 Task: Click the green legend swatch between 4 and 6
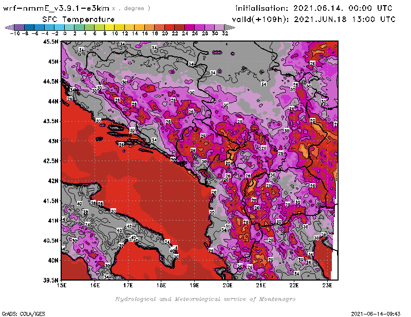(x=89, y=27)
